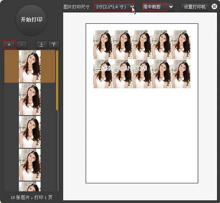This screenshot has height=203, width=220.
Task: Open the 设置打印机 printer settings
Action: pyautogui.click(x=195, y=7)
